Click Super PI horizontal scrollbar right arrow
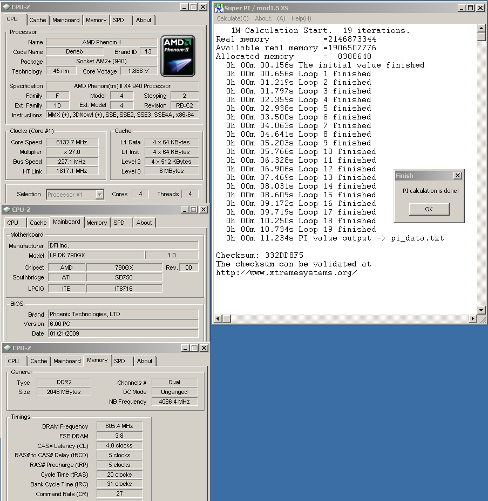Viewport: 488px width, 501px height. click(x=473, y=318)
